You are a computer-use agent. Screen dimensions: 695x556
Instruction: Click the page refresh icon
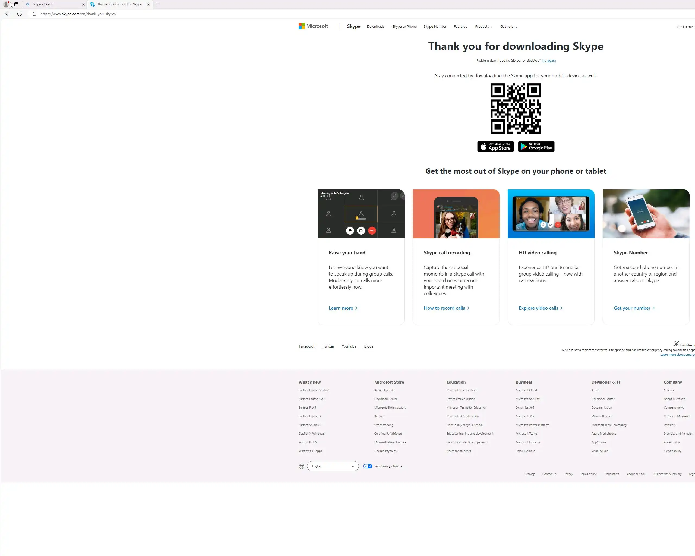(20, 14)
